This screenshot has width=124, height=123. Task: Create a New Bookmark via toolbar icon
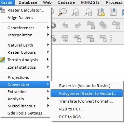(x=101, y=12)
